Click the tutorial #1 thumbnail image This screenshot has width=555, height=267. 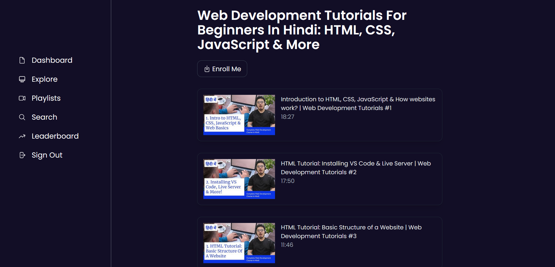239,115
